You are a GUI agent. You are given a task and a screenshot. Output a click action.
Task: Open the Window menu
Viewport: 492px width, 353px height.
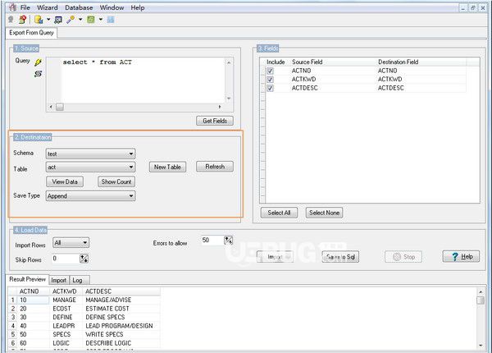pyautogui.click(x=112, y=7)
